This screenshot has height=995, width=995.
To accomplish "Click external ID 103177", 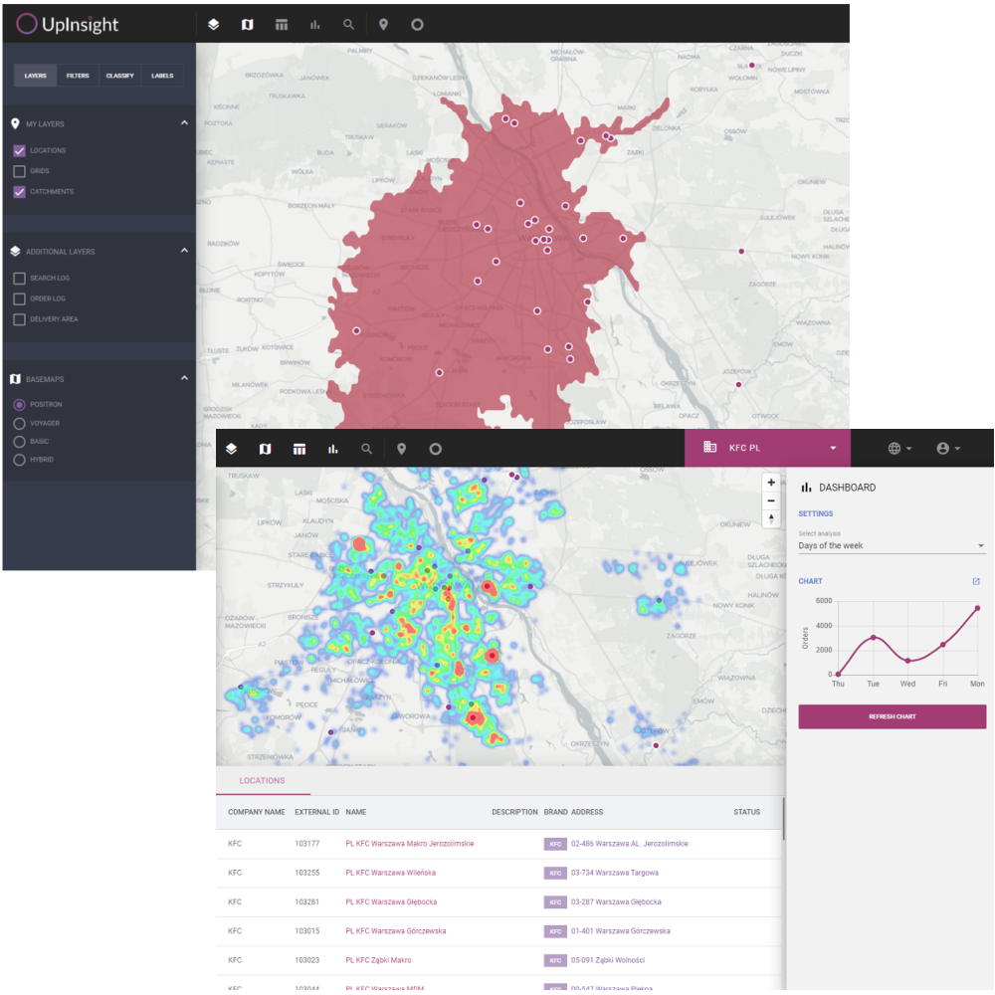I will 307,844.
